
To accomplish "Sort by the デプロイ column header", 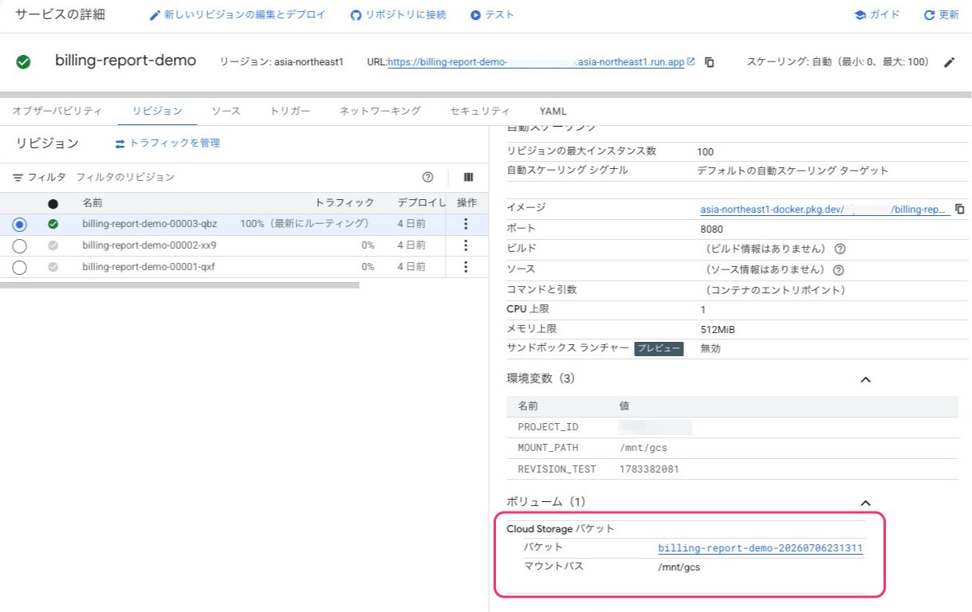I will tap(421, 202).
